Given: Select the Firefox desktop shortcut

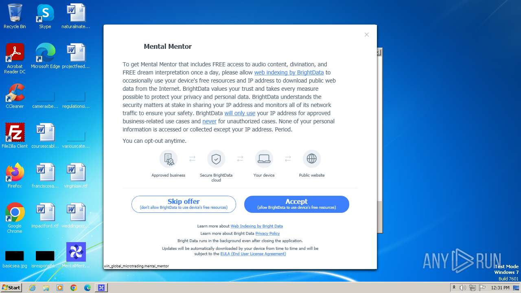Looking at the screenshot, I should pos(15,176).
